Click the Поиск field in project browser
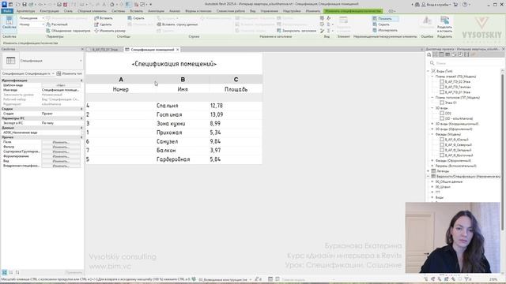The width and height of the screenshot is (506, 284). pyautogui.click(x=467, y=63)
